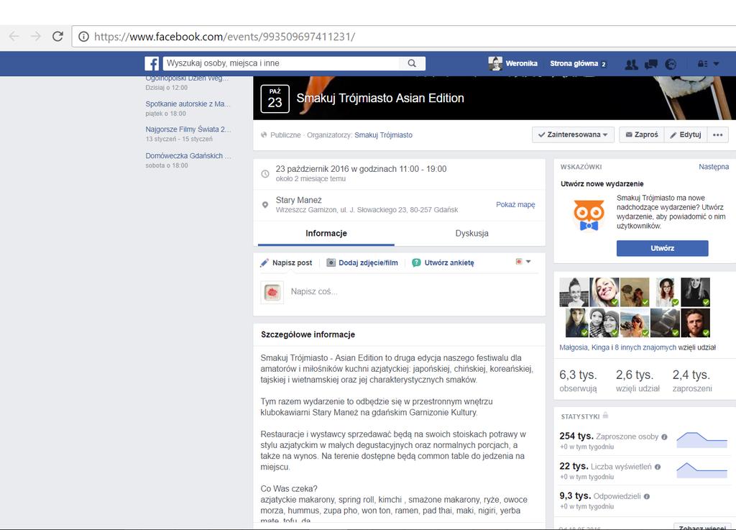Screen dimensions: 736x530
Task: Click the Facebook logo icon
Action: [152, 63]
